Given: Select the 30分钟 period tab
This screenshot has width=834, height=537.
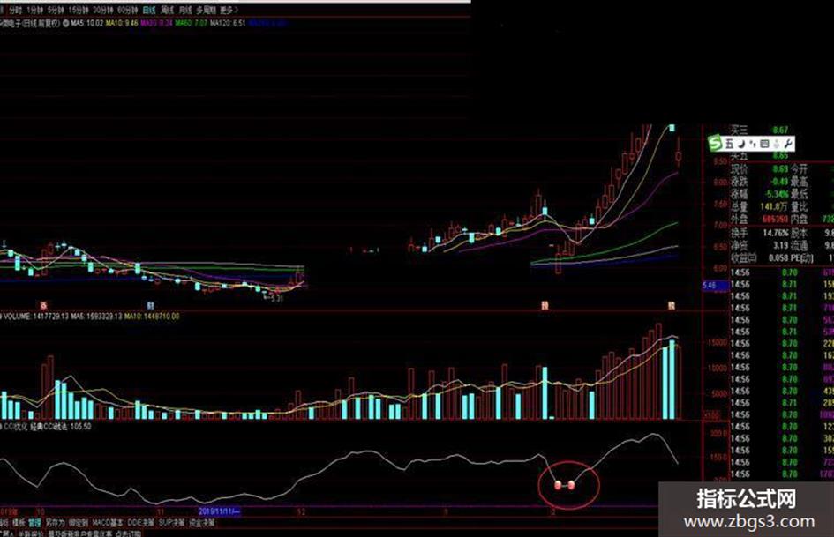Looking at the screenshot, I should pos(103,10).
